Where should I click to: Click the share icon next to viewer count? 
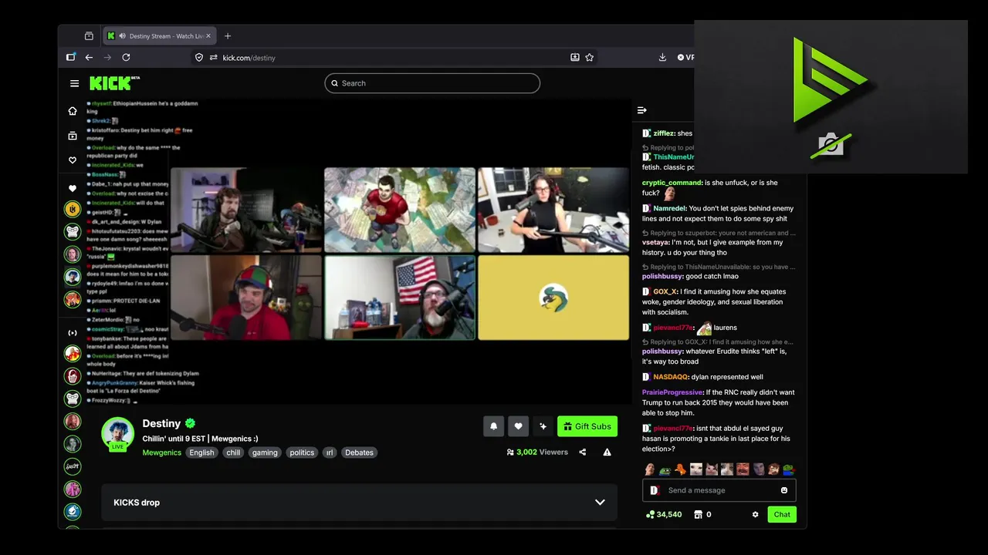pyautogui.click(x=583, y=452)
